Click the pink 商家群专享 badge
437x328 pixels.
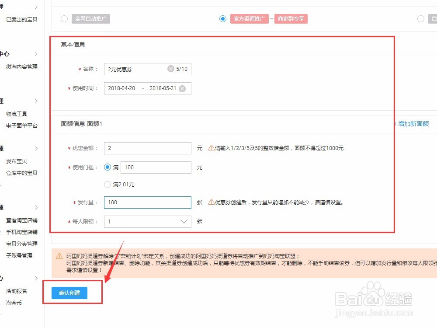(291, 19)
